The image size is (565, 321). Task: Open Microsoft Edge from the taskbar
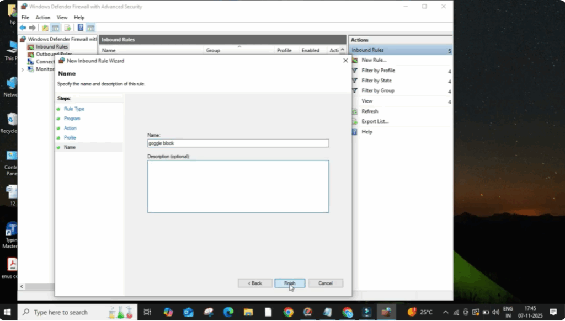228,312
